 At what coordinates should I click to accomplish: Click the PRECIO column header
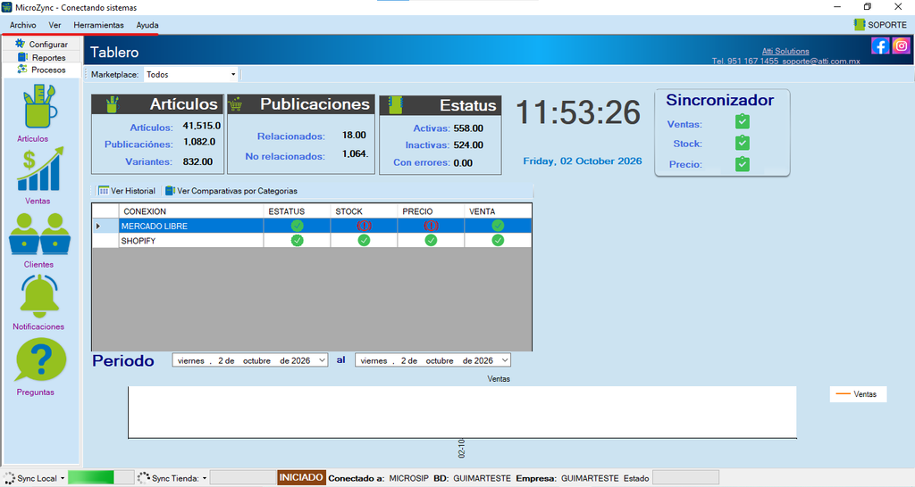coord(431,210)
